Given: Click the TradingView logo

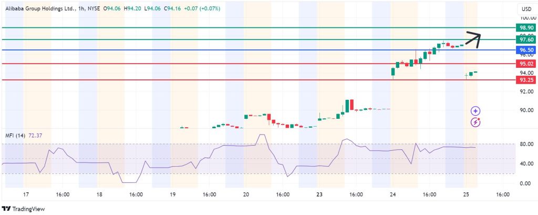Looking at the screenshot, I should pos(23,209).
